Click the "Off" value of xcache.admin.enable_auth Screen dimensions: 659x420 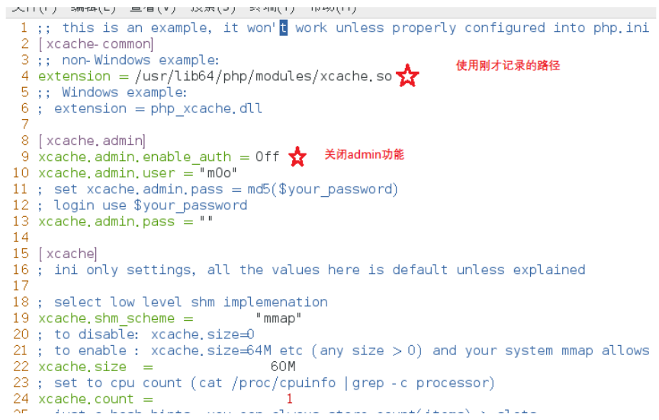pyautogui.click(x=267, y=157)
